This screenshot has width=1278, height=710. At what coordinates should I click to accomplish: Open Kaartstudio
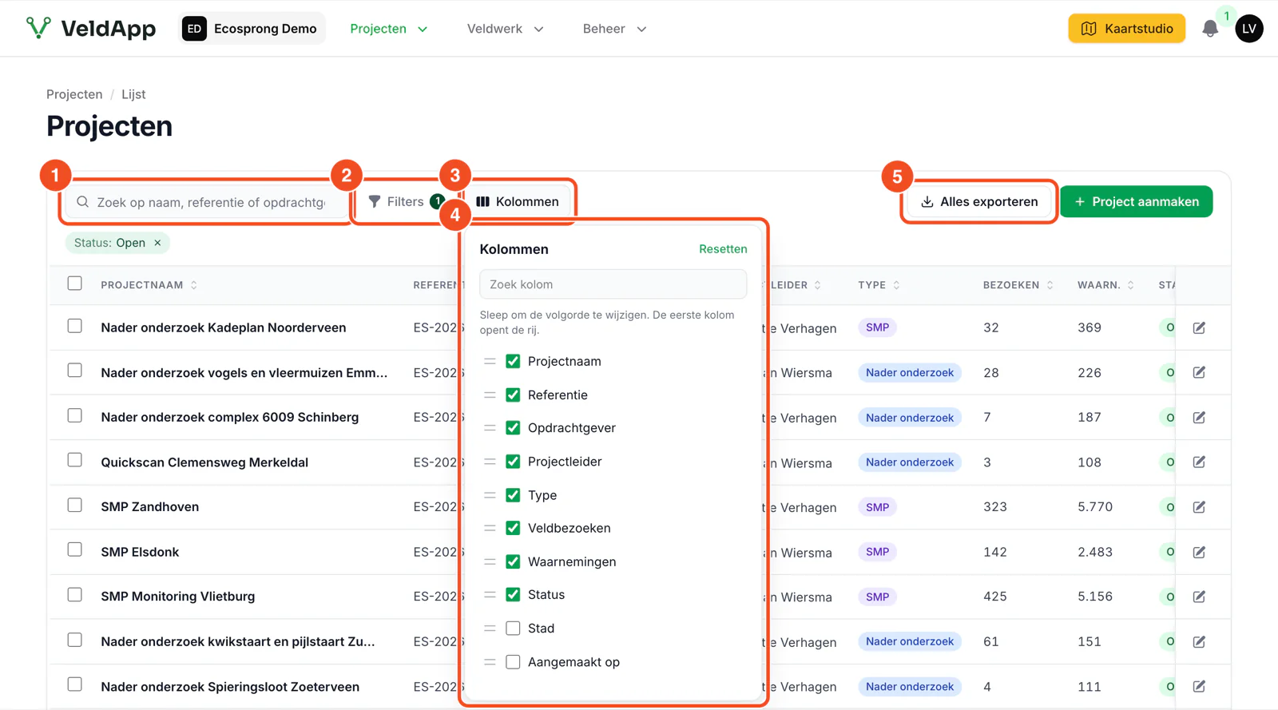1126,29
